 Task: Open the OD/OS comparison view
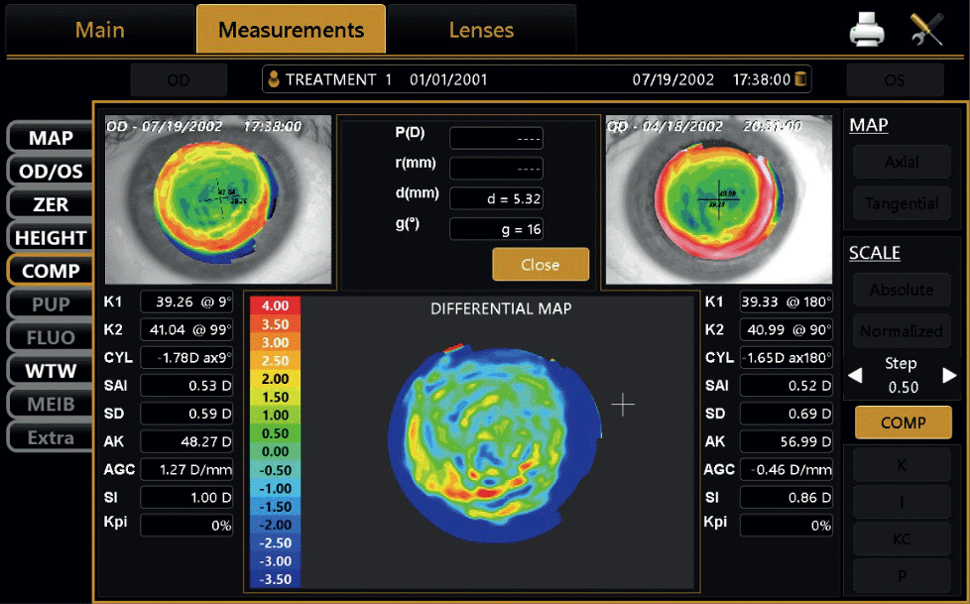click(x=51, y=172)
